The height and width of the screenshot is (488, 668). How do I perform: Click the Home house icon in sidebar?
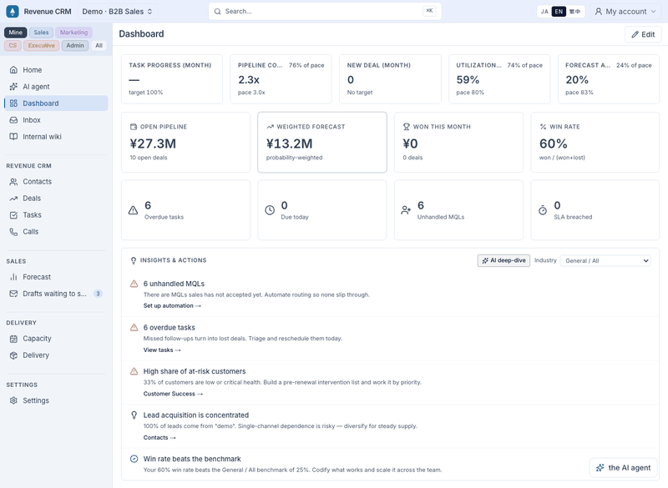[x=13, y=70]
